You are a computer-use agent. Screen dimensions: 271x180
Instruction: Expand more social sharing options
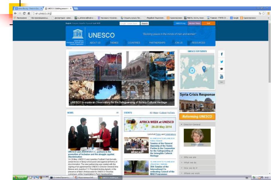pyautogui.click(x=222, y=82)
